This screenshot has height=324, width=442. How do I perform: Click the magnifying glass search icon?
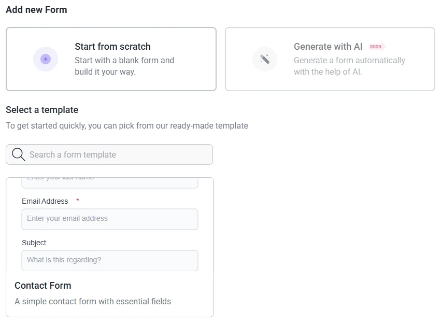point(18,154)
